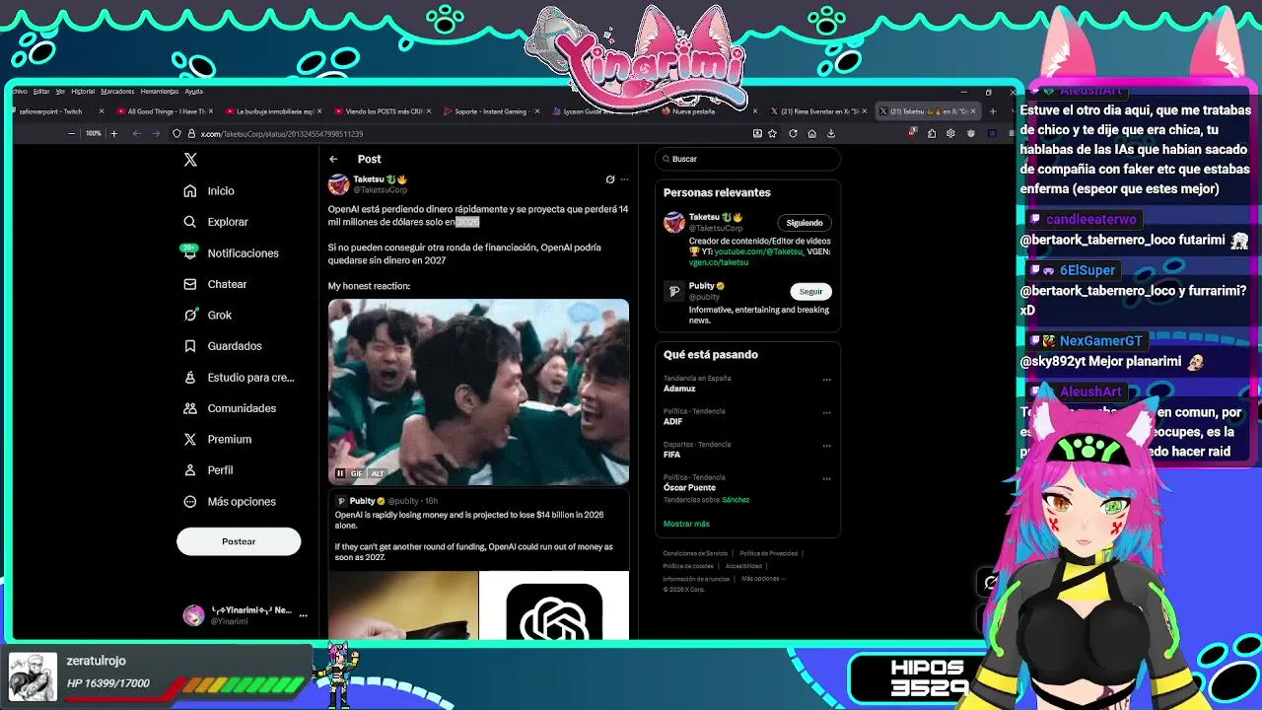Viewport: 1262px width, 710px height.
Task: Open the X logo home icon
Action: 190,159
